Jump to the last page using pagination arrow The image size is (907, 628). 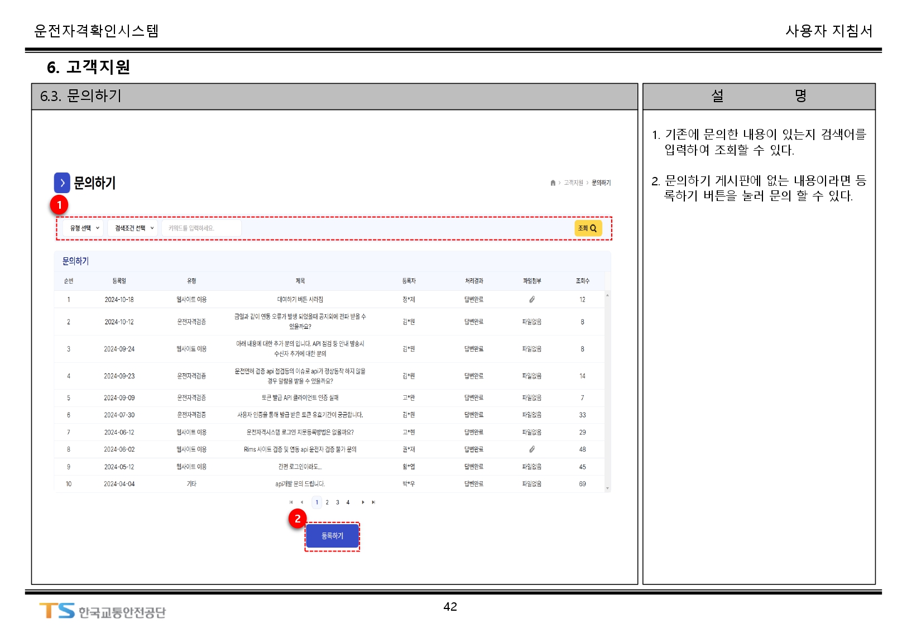(373, 502)
